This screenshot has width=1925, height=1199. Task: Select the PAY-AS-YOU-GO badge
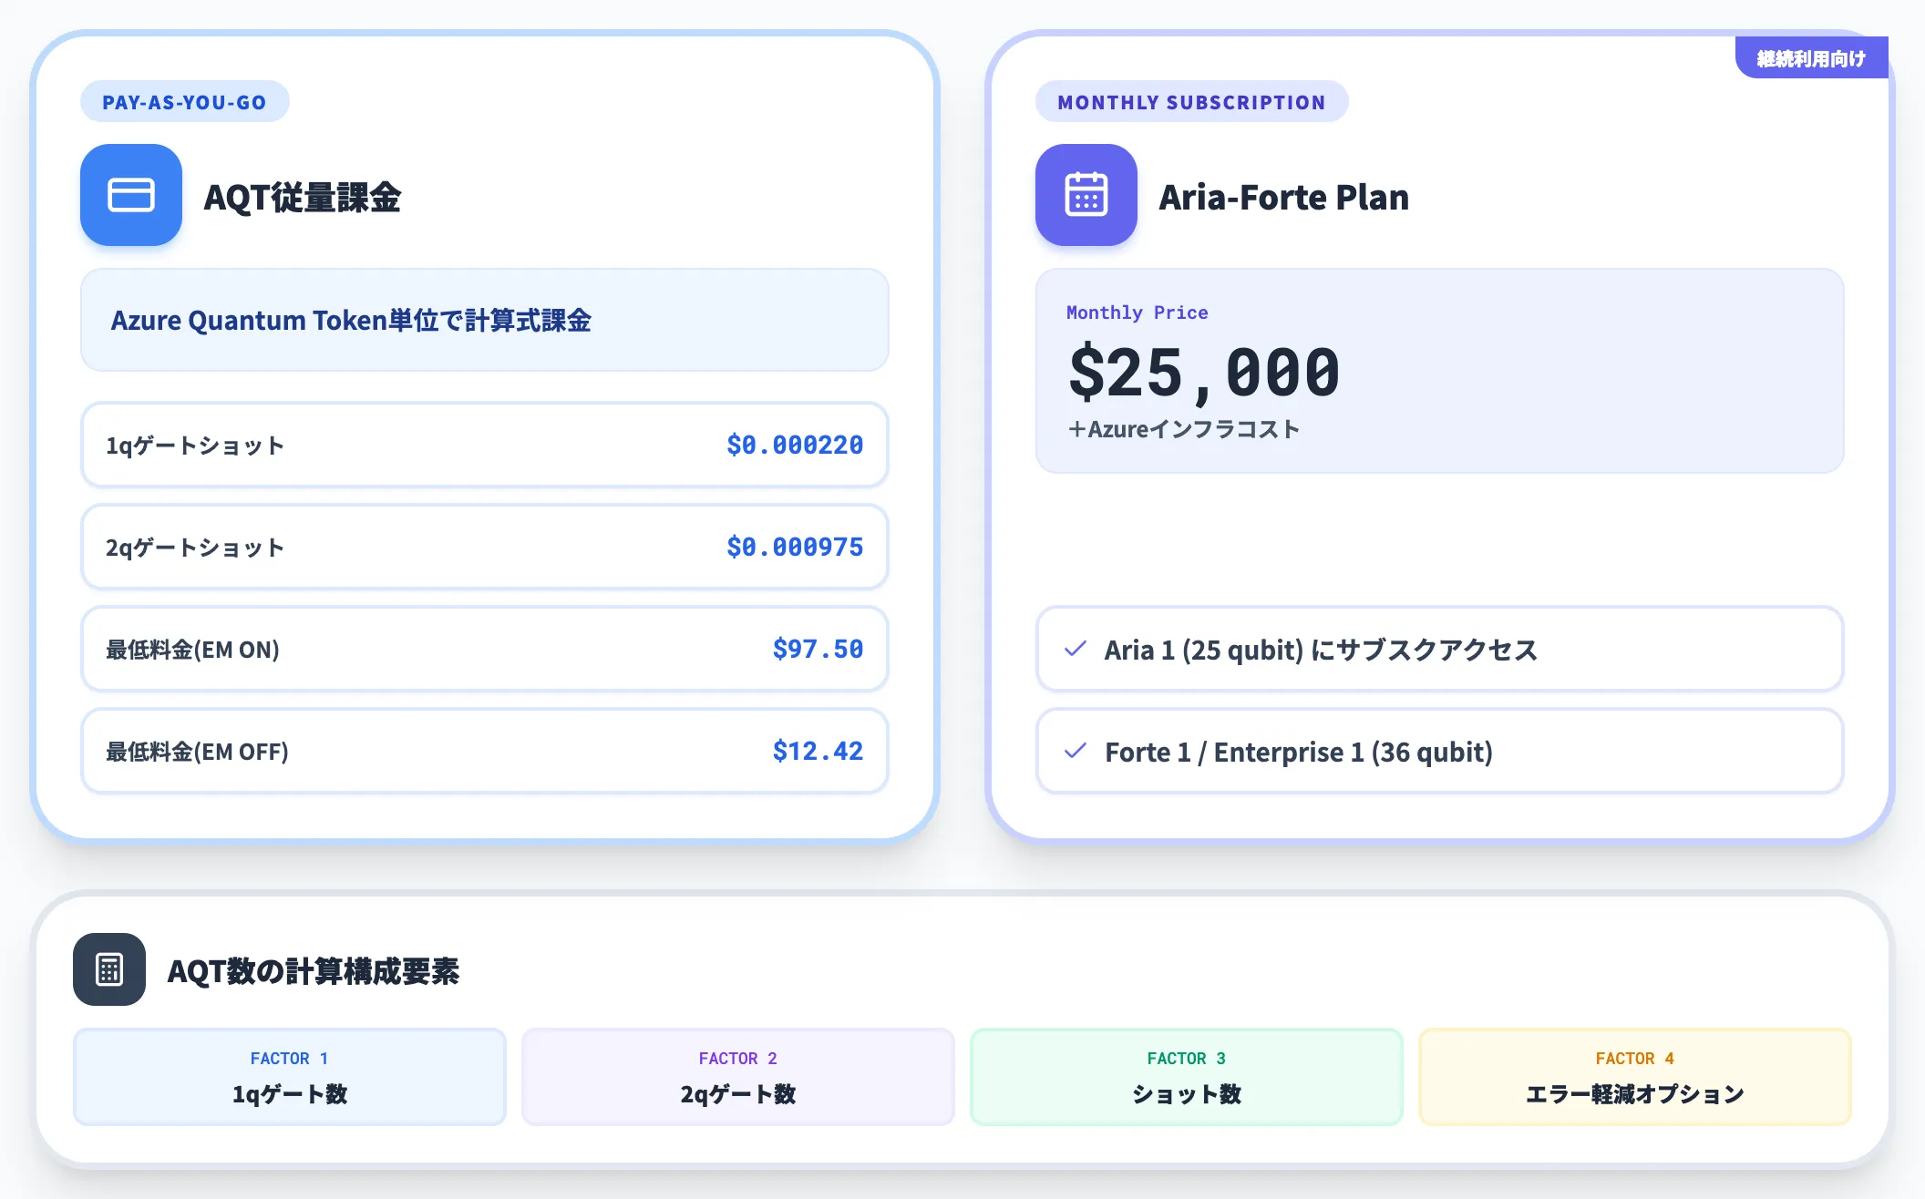pyautogui.click(x=185, y=101)
